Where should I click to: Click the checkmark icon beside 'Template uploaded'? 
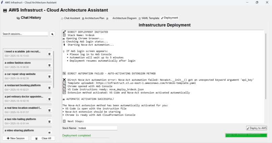coord(64,83)
